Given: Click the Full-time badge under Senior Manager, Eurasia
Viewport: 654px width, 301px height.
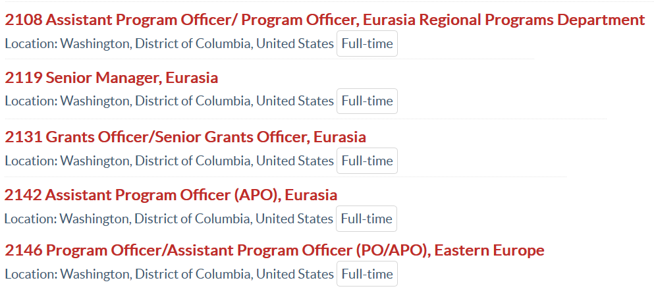Looking at the screenshot, I should pos(367,101).
